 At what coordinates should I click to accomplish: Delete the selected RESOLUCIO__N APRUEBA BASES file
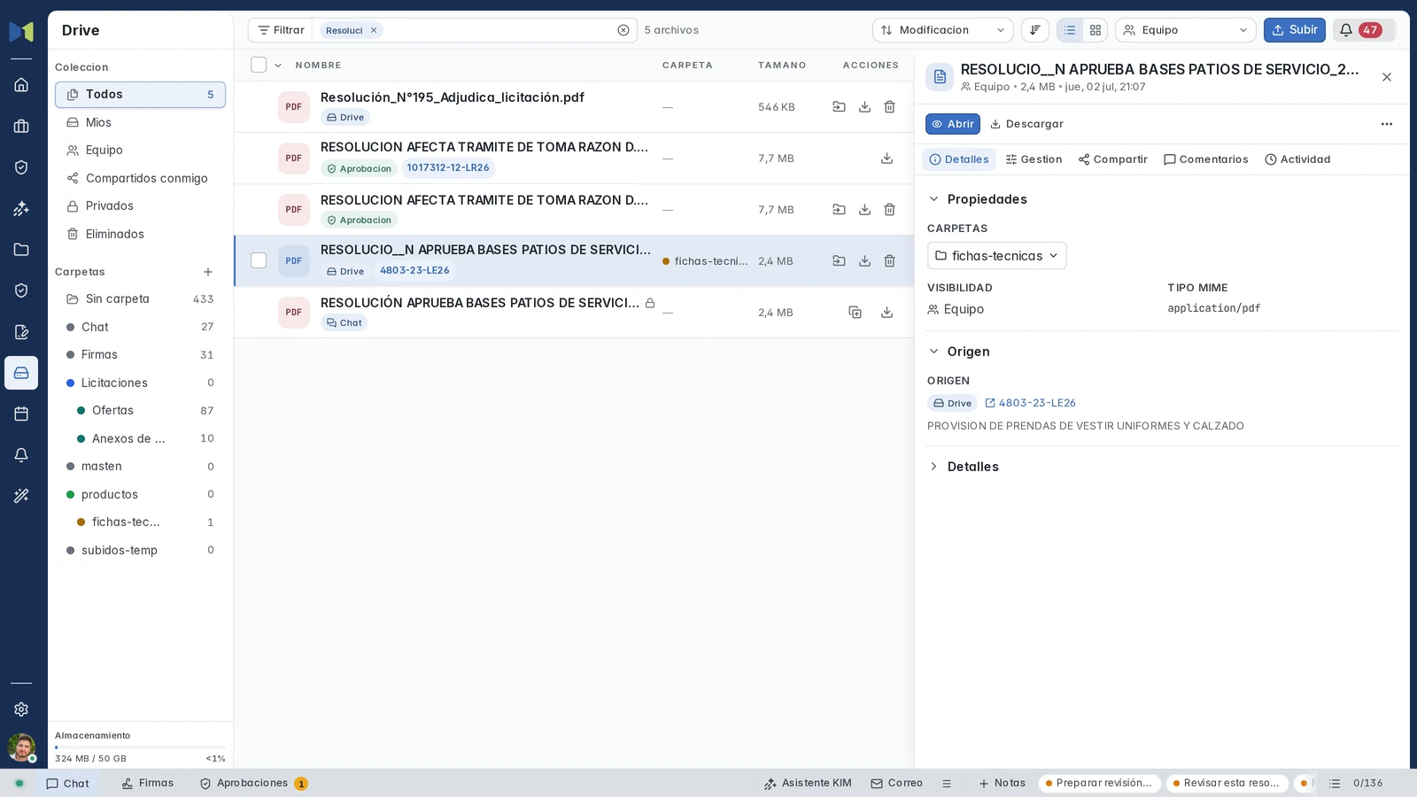point(889,261)
